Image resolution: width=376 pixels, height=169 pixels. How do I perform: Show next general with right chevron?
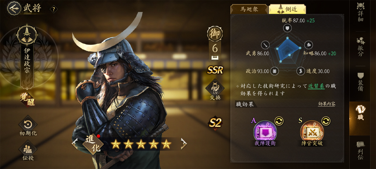184,144
